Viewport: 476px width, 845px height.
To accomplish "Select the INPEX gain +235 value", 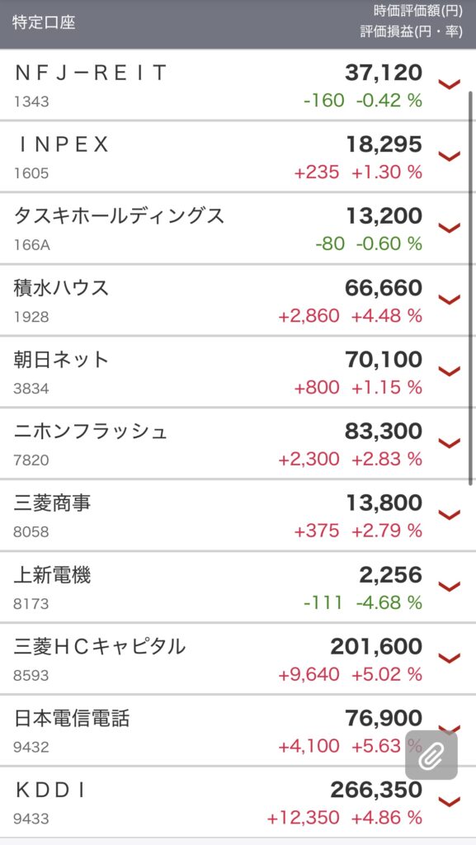I will pyautogui.click(x=317, y=172).
